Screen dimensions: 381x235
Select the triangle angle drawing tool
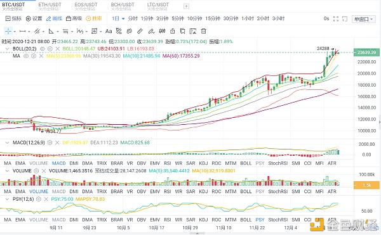51,31
